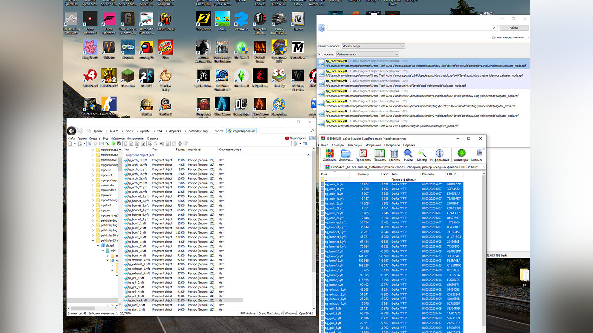Viewport: 593px width, 333px height.
Task: Click the Извлечь (Extract) toolbar icon
Action: pos(346,154)
